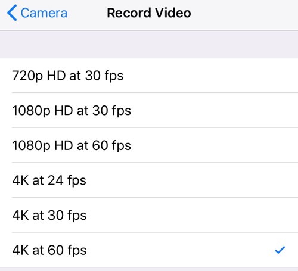Switch recording to 1080p HD at 60 fps
Screen dimensions: 298x271
coord(149,145)
